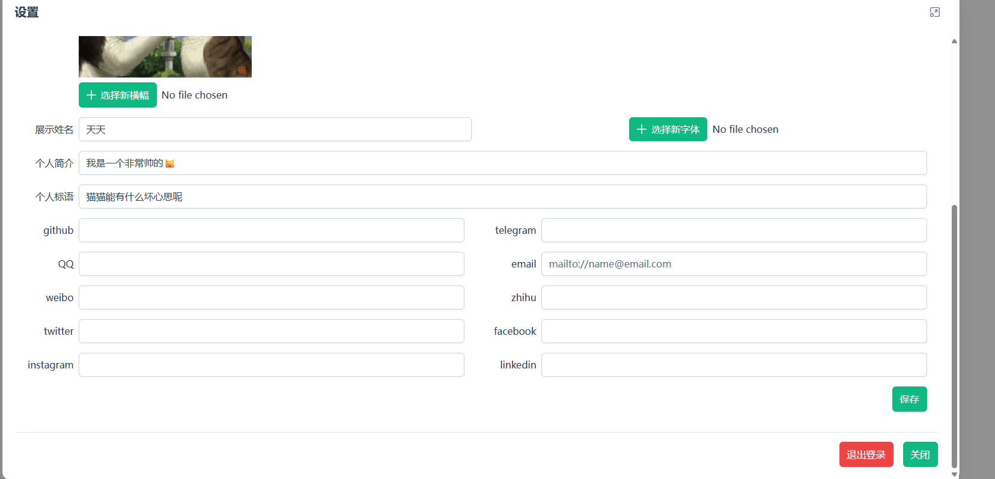Click the No file chosen text beside 选择新横幅
The width and height of the screenshot is (995, 479).
[x=195, y=95]
